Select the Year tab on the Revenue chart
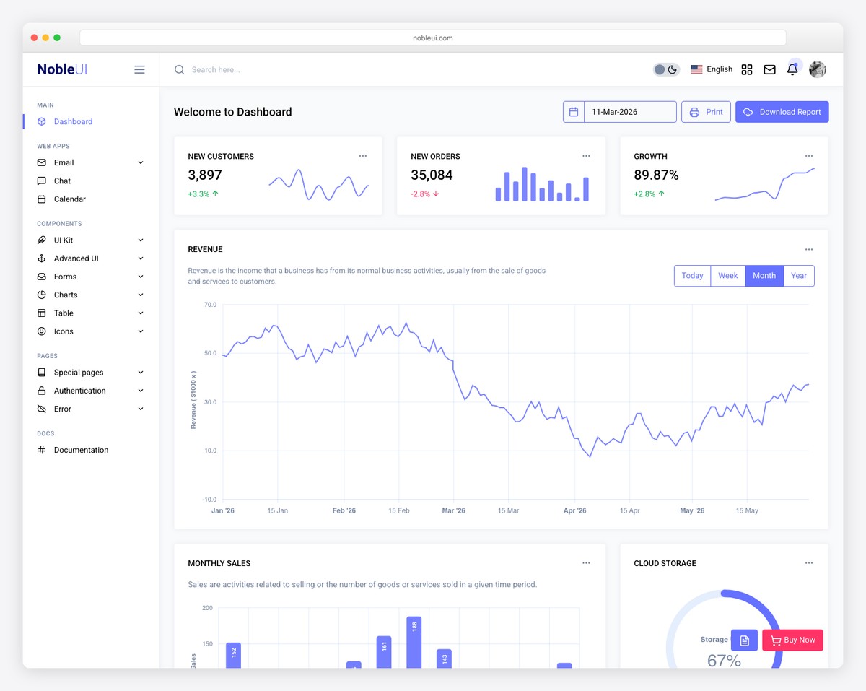 coord(799,275)
